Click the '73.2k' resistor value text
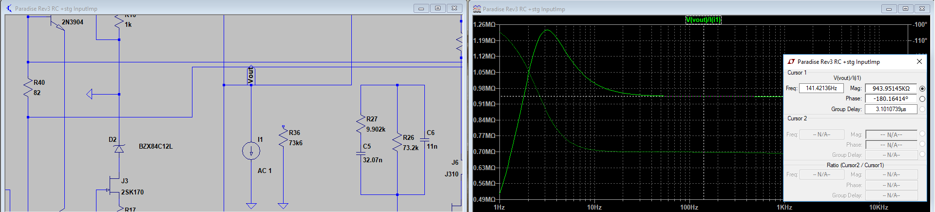Viewport: 935px width, 212px height. pyautogui.click(x=411, y=148)
